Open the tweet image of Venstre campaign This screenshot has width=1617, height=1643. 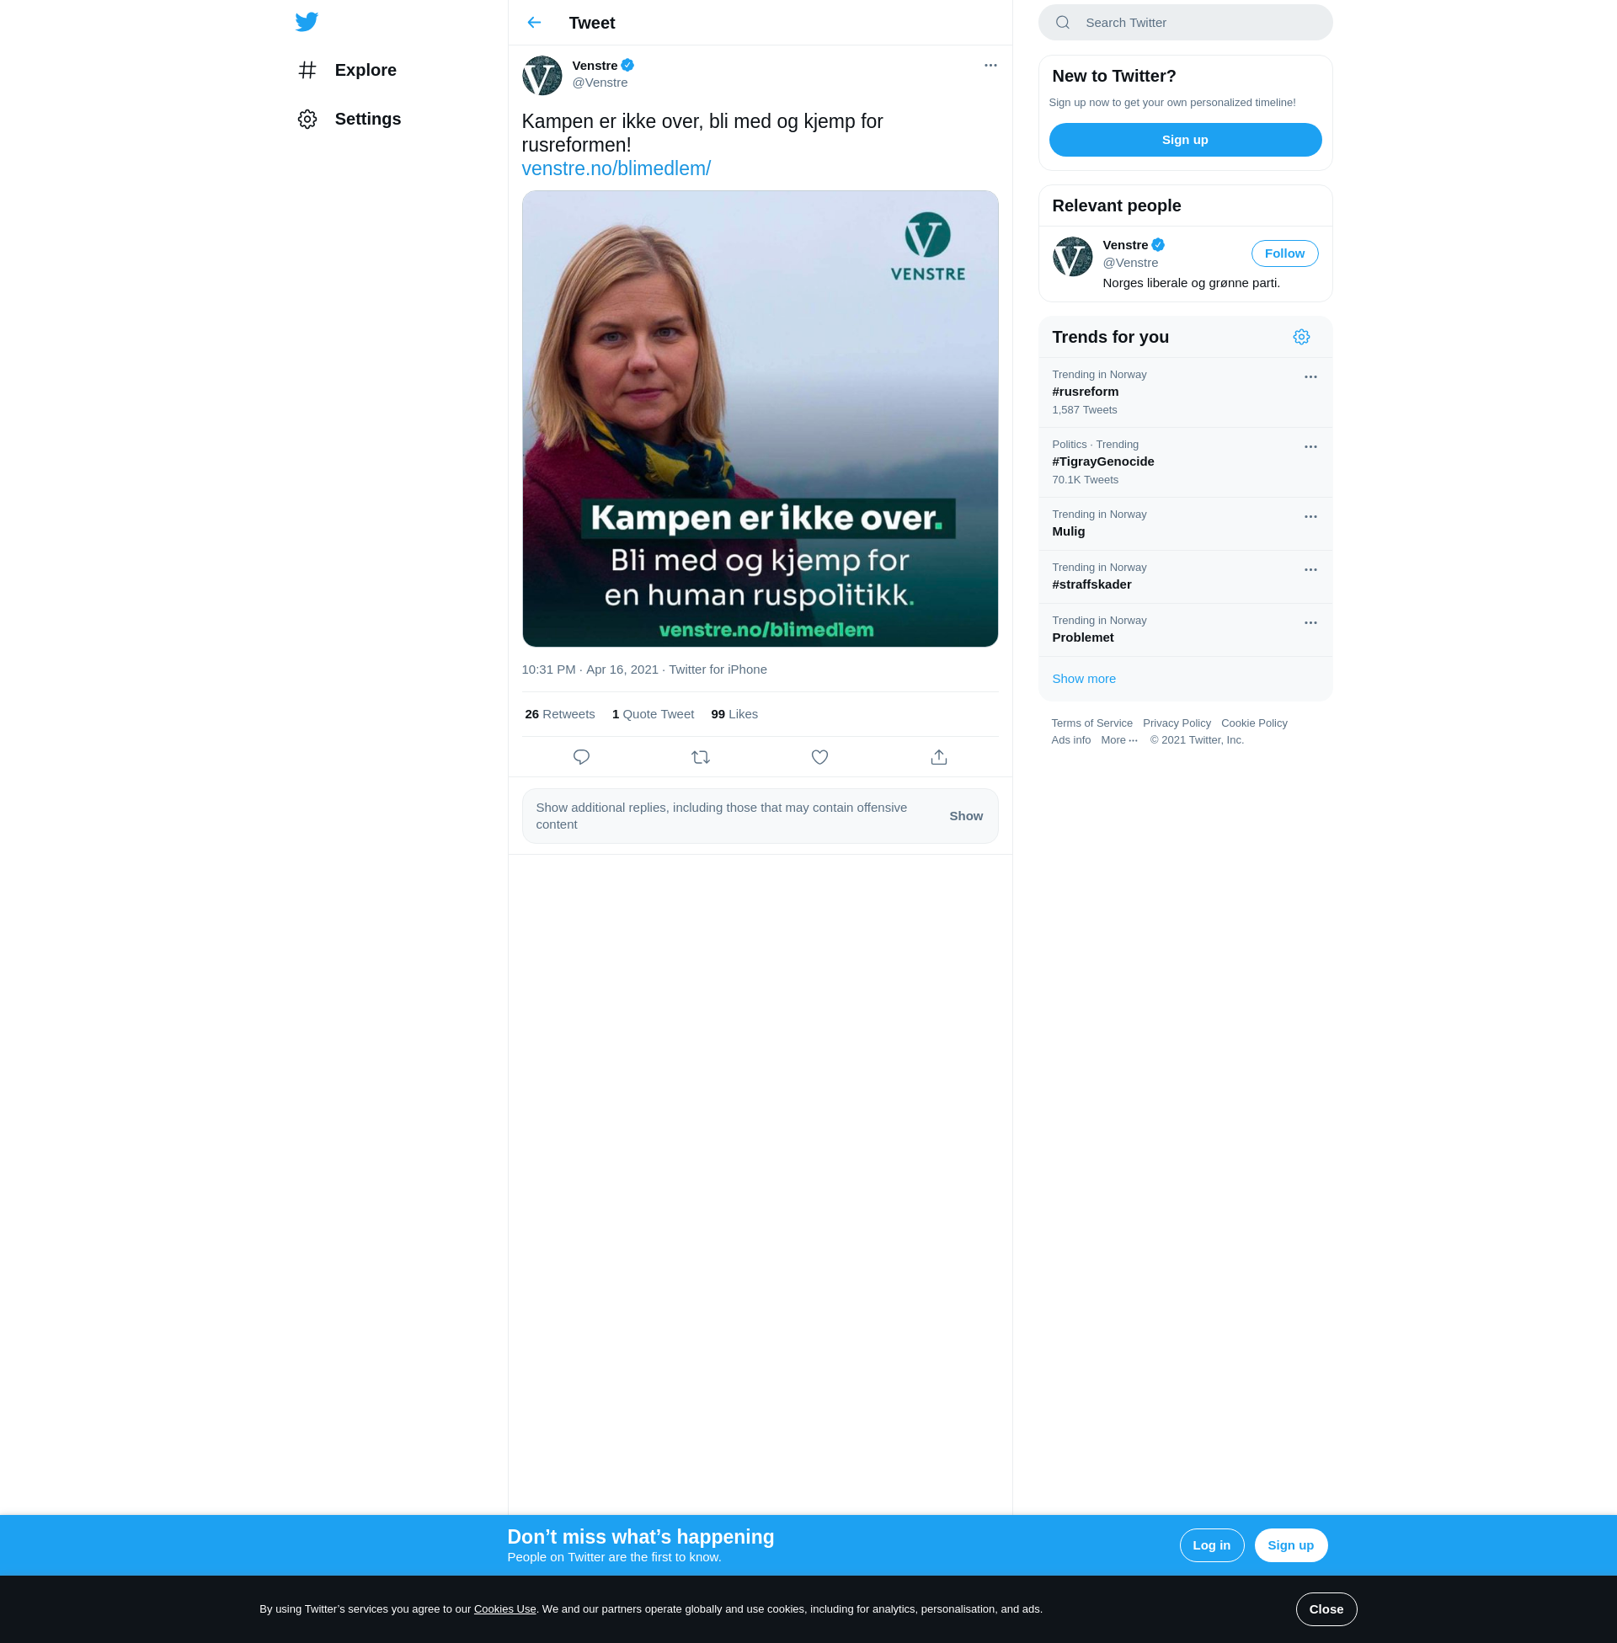[x=760, y=419]
